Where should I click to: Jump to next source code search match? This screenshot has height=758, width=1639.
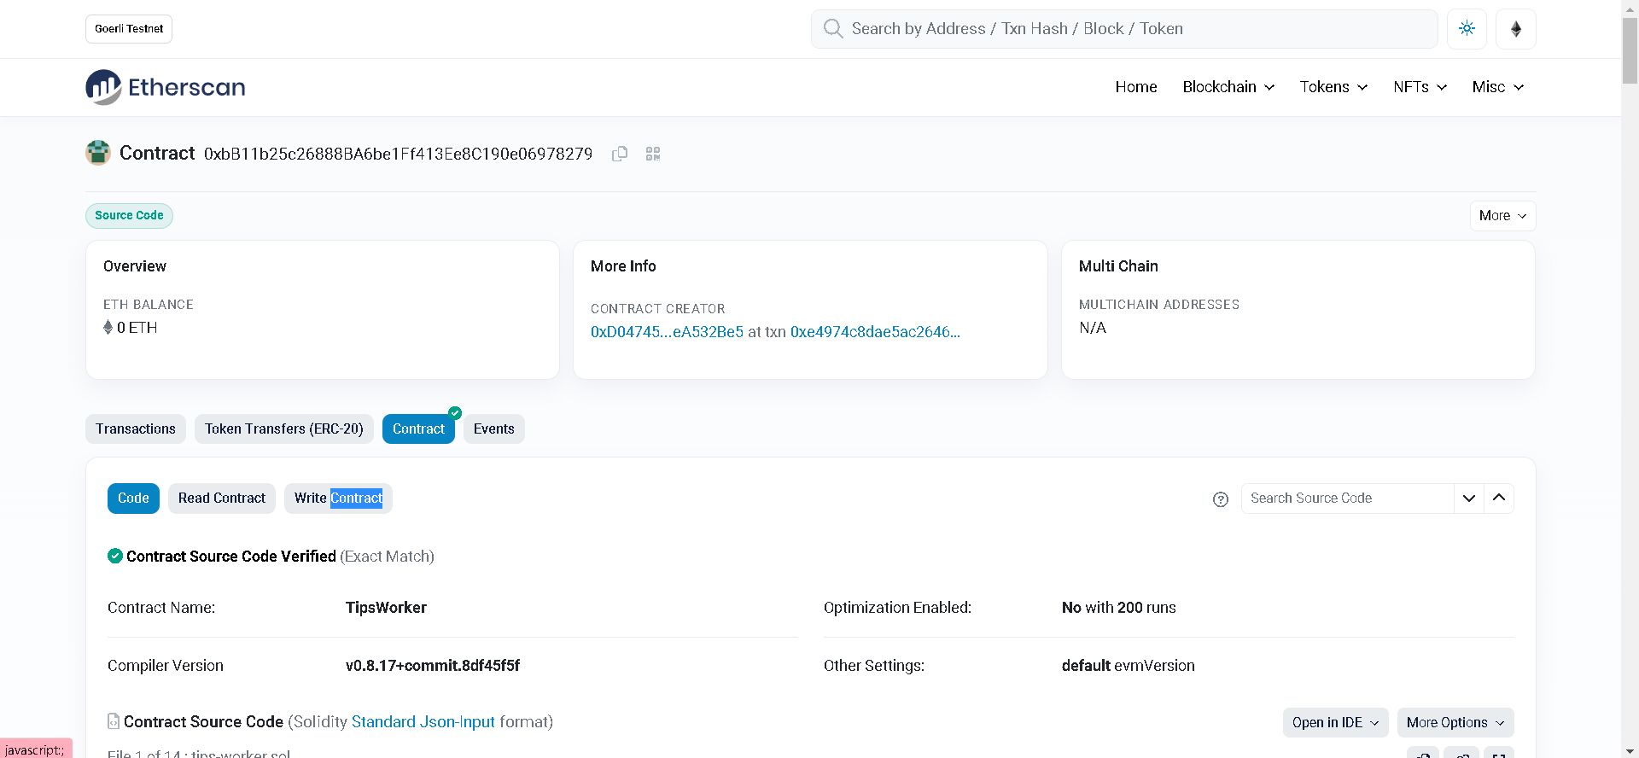tap(1469, 499)
